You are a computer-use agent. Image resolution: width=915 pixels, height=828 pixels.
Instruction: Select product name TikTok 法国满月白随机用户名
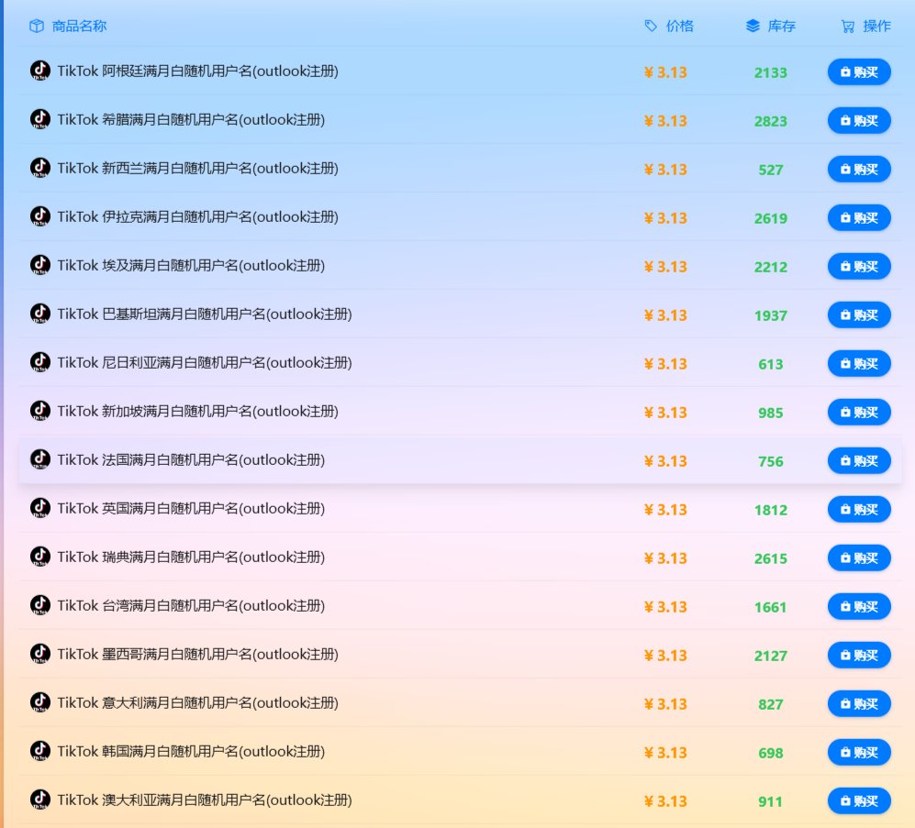191,459
